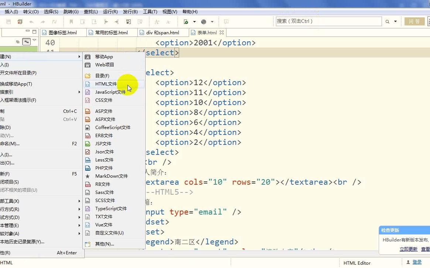Click the Save All toolbar icon
The image size is (430, 268).
point(19,22)
